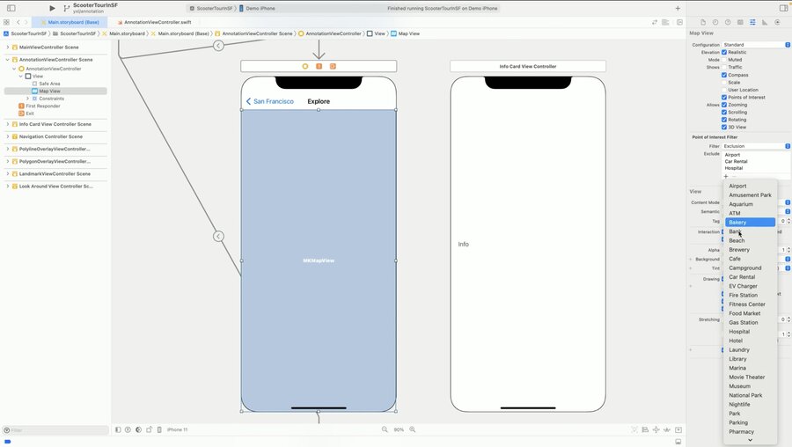Toggle the 3D View checkbox
Screen dimensions: 792x447
pyautogui.click(x=724, y=127)
